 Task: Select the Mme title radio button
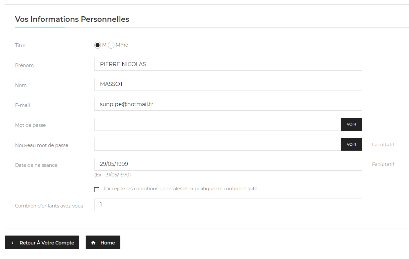tap(111, 45)
